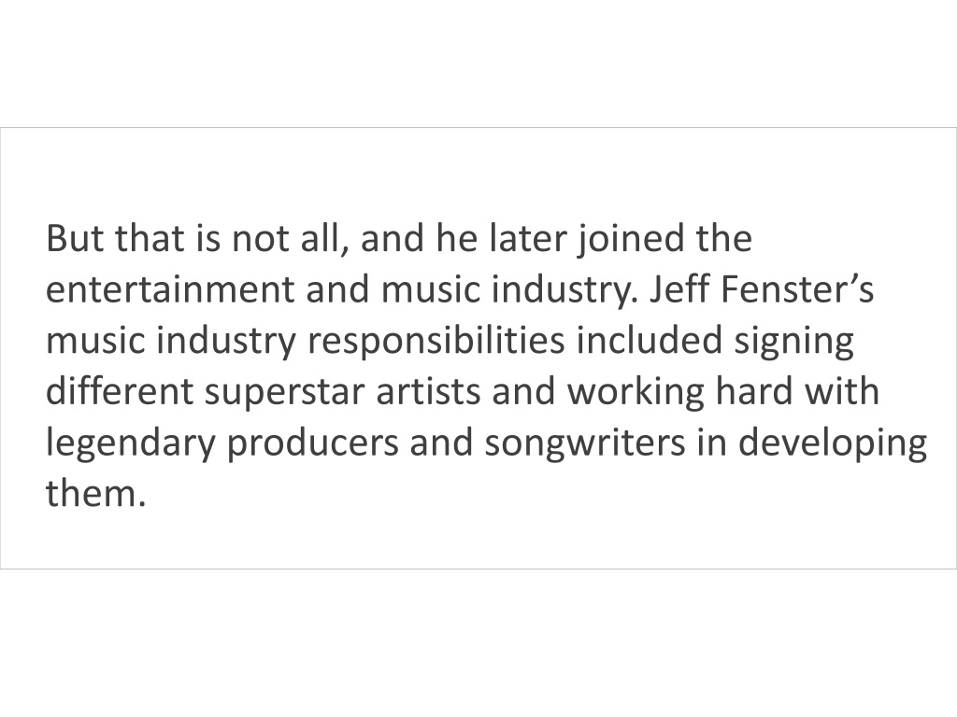Click the word "hard" in the paragraph
Image resolution: width=957 pixels, height=717 pixels.
(x=754, y=391)
